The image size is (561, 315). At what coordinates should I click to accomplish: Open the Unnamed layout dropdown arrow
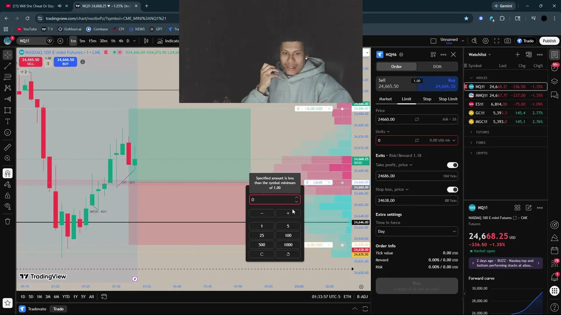[x=462, y=41]
